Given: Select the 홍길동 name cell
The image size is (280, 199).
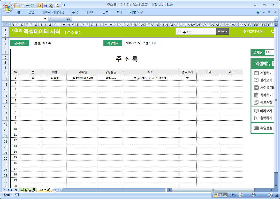Looking at the screenshot, I should click(55, 78).
